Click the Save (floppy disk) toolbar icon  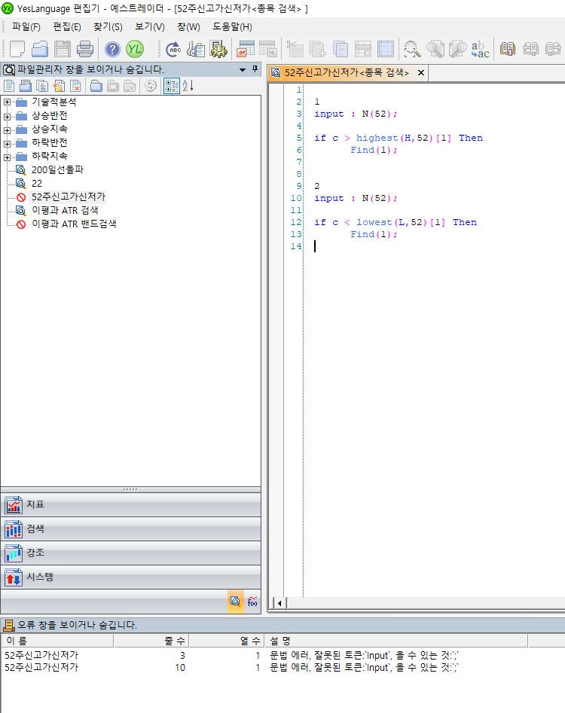pos(62,50)
